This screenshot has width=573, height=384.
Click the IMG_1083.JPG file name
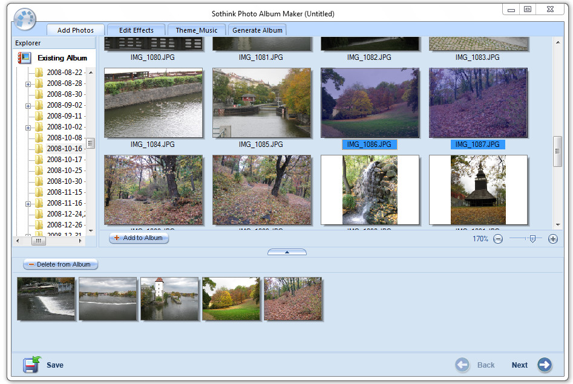point(477,57)
